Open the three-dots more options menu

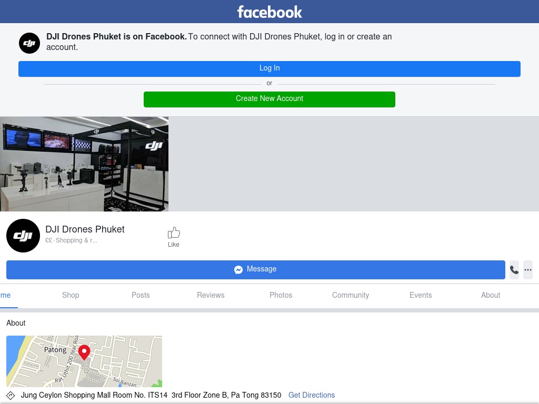point(528,270)
